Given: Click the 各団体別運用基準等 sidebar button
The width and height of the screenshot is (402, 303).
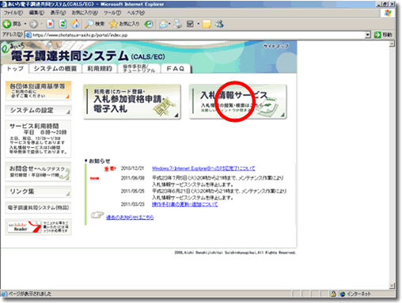Looking at the screenshot, I should pos(38,91).
